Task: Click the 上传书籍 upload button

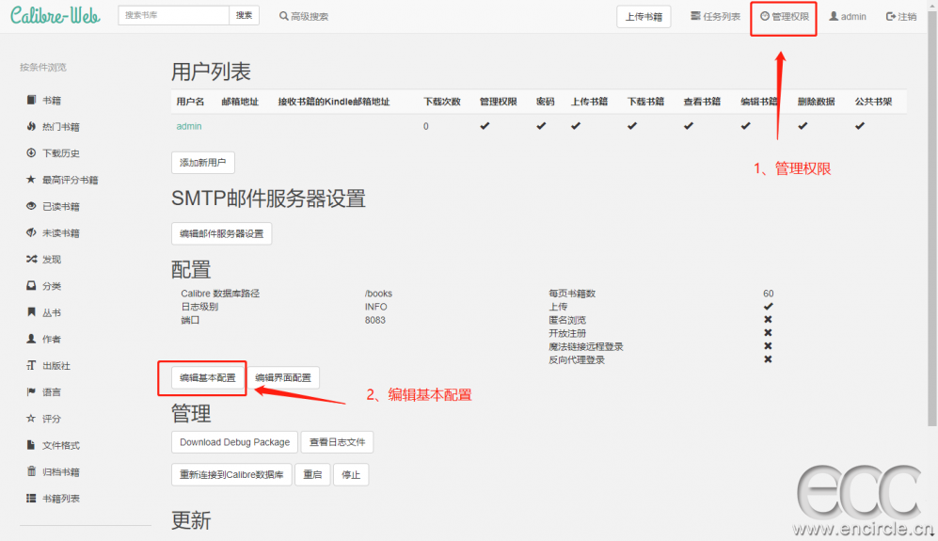Action: coord(644,16)
